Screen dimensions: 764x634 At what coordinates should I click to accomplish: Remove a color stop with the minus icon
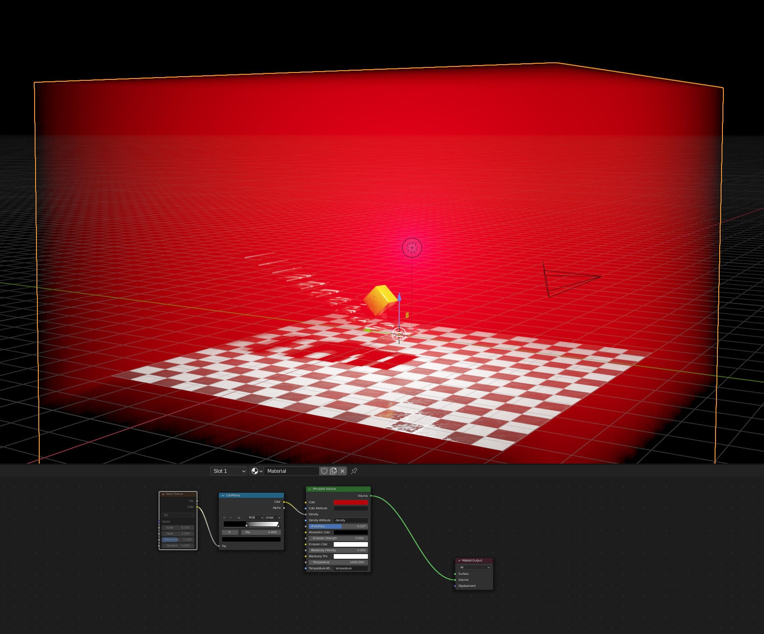point(231,518)
